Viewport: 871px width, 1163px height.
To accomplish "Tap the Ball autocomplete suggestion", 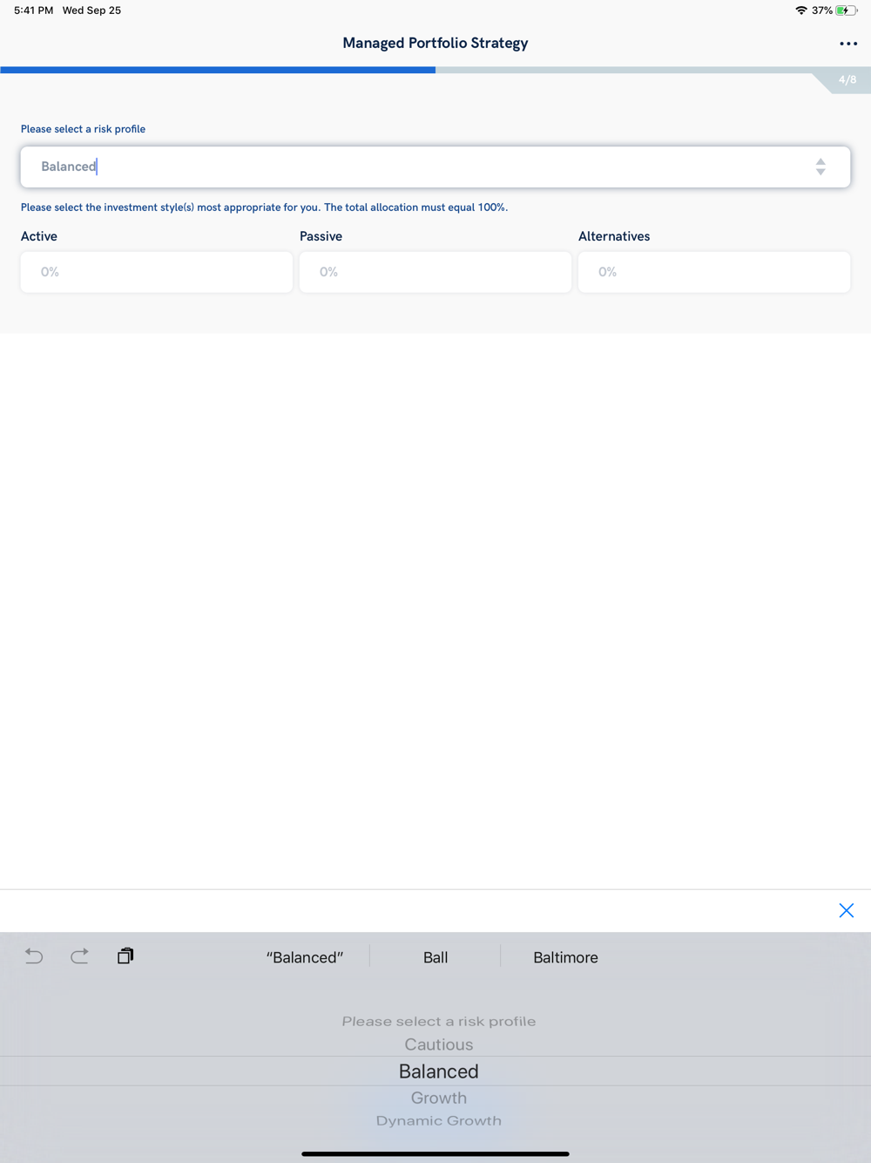I will [435, 957].
